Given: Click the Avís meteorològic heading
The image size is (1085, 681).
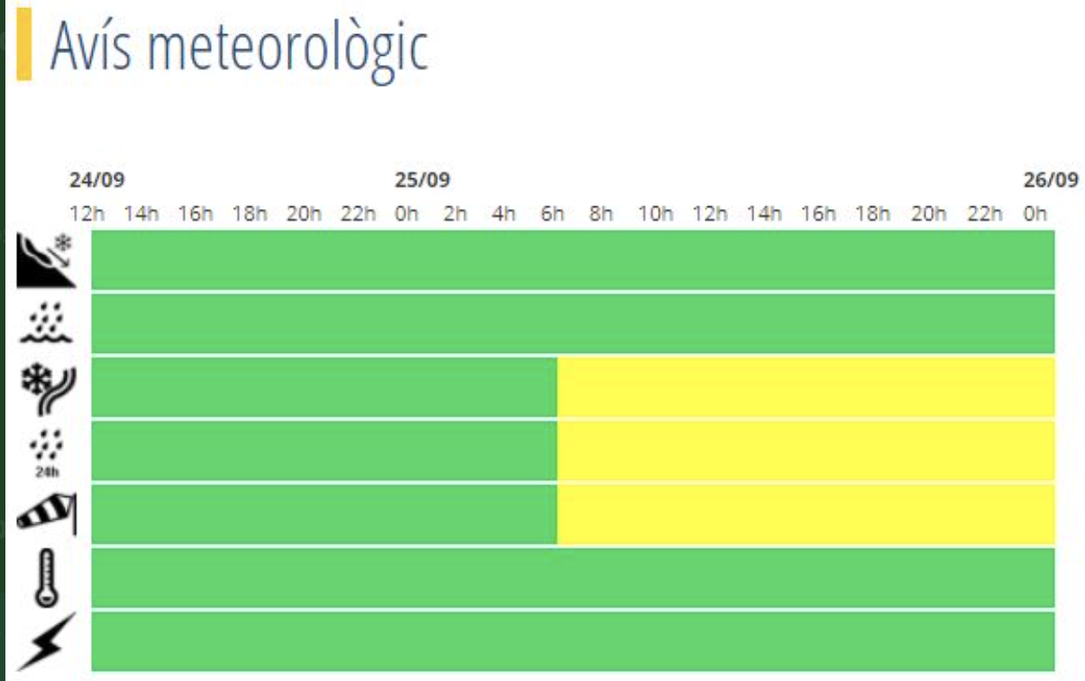Looking at the screenshot, I should [x=239, y=47].
